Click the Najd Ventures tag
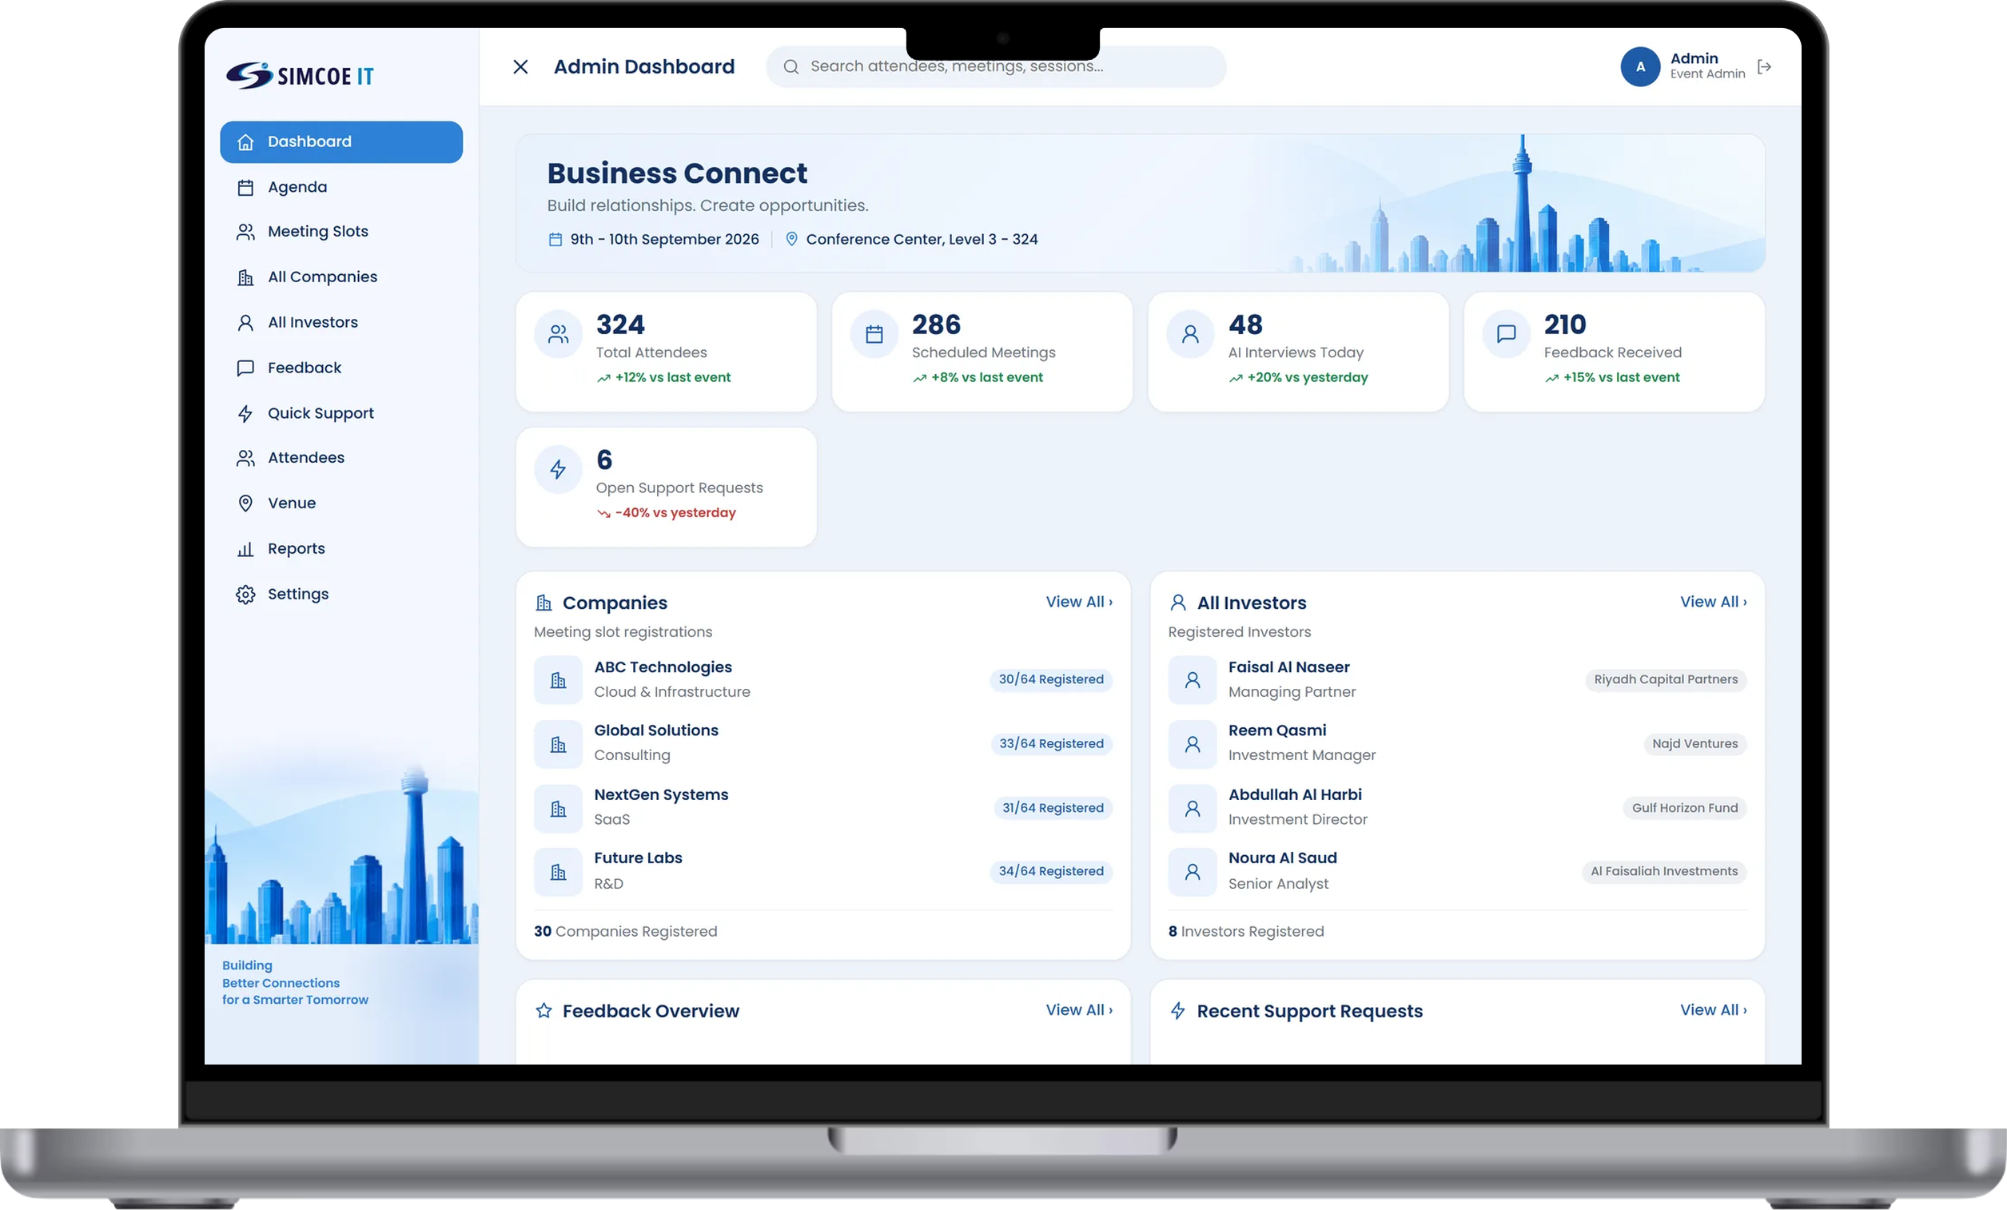2007x1210 pixels. click(1695, 743)
